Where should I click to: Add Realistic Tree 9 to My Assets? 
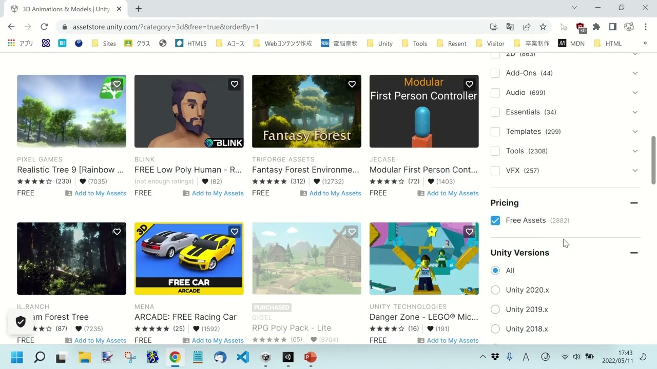tap(95, 193)
